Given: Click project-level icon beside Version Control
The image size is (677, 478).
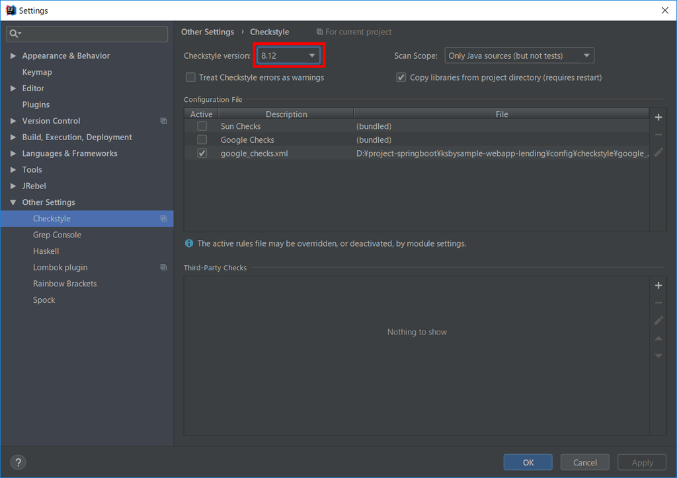Looking at the screenshot, I should [x=164, y=121].
